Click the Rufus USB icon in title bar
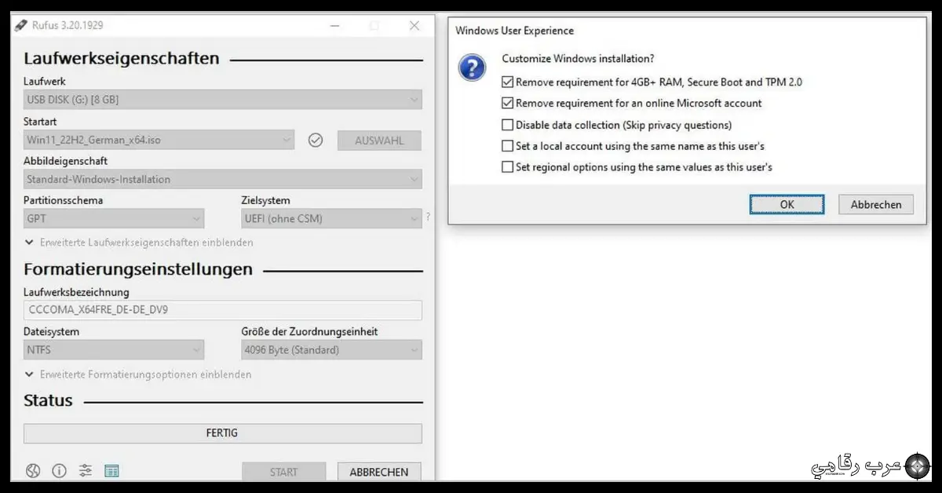Screen dimensions: 942x493 click(x=20, y=25)
